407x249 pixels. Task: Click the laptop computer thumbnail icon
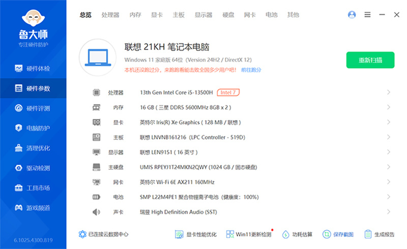(x=98, y=57)
